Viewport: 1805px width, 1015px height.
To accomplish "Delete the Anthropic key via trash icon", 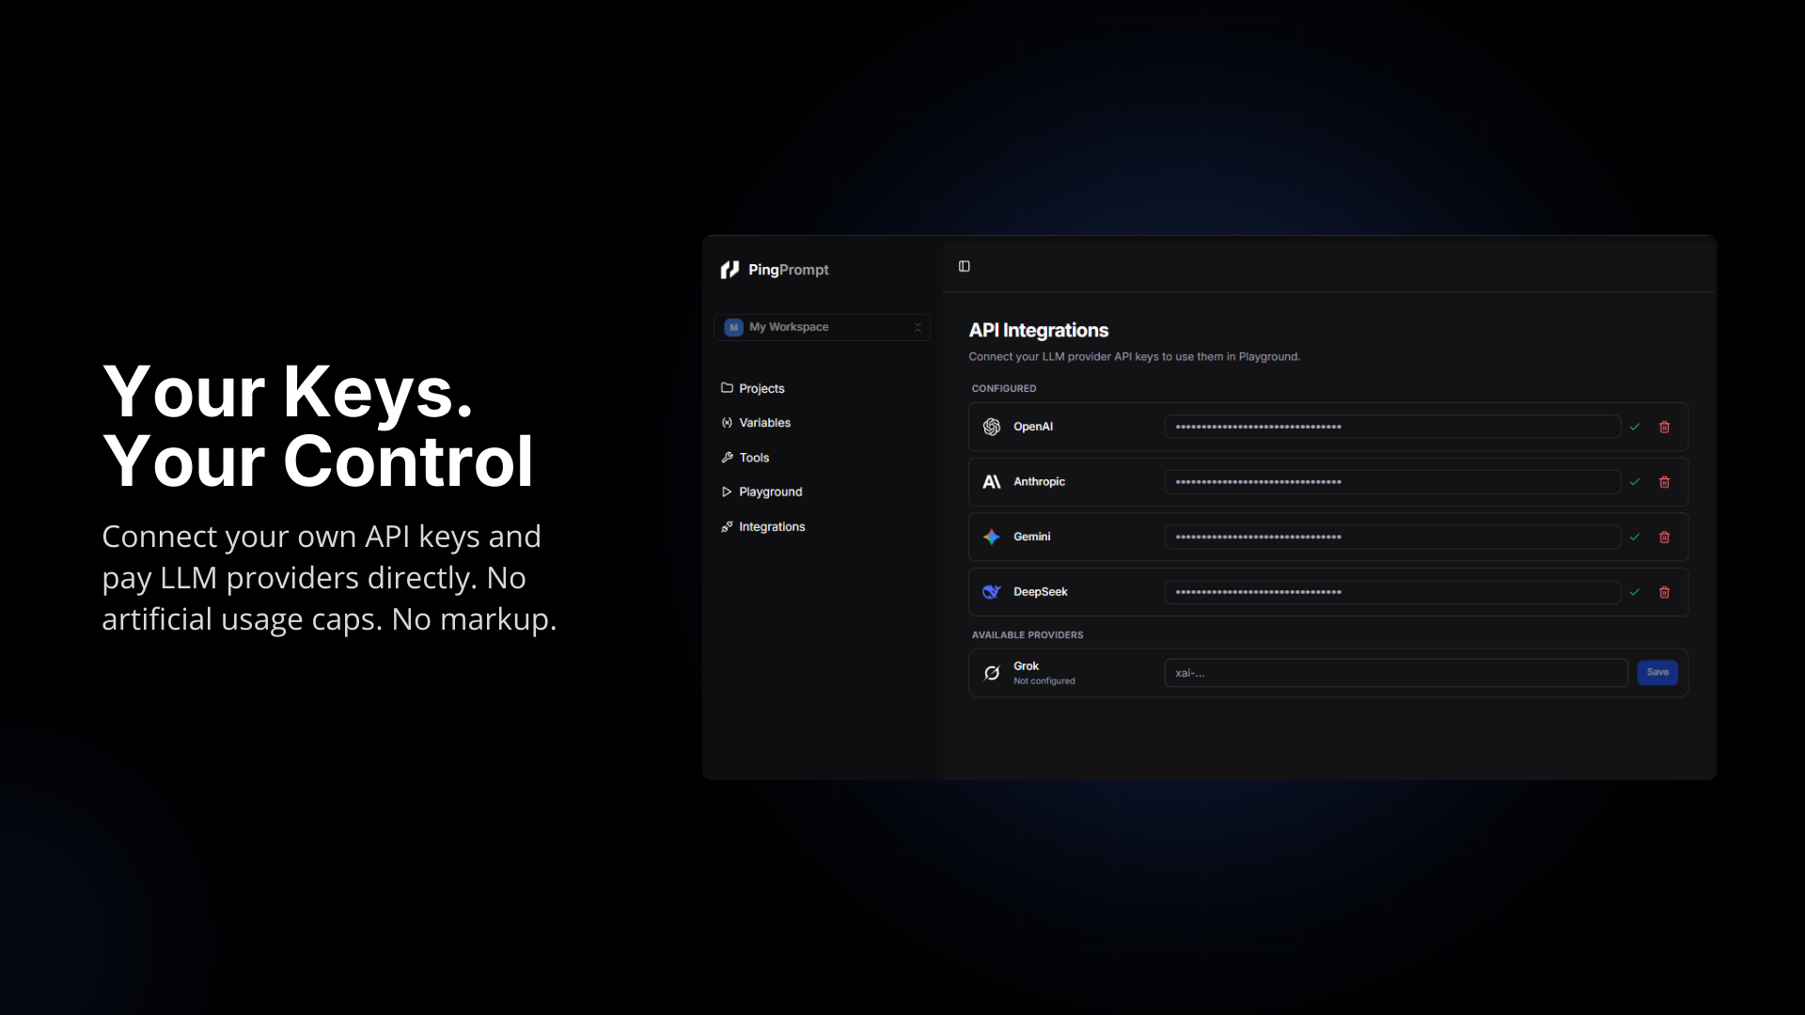I will click(1665, 481).
